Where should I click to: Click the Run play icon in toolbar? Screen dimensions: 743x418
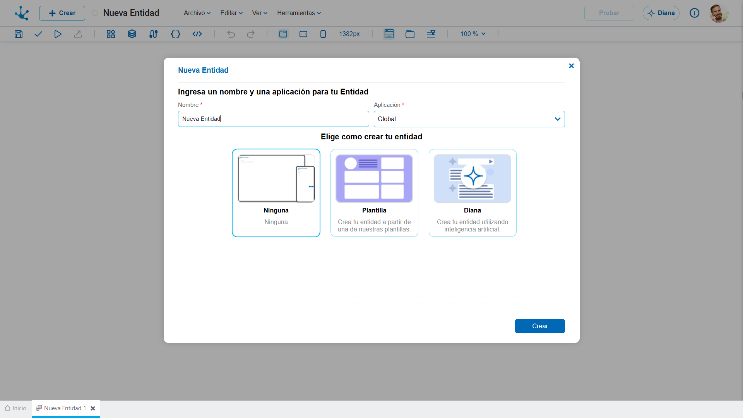pyautogui.click(x=58, y=34)
